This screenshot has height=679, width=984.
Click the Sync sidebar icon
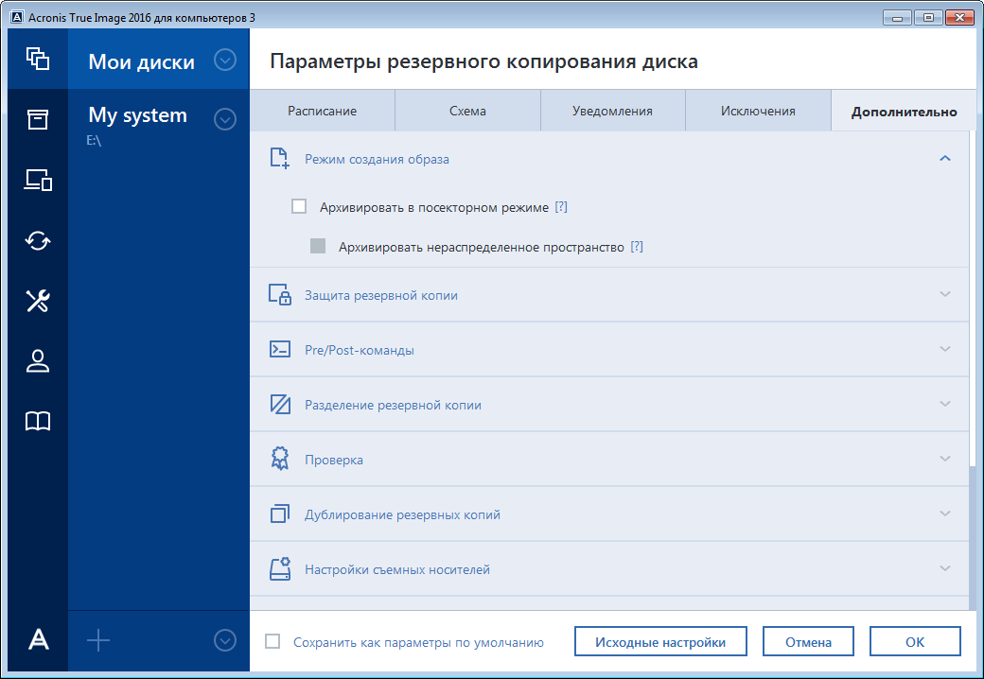tap(38, 240)
